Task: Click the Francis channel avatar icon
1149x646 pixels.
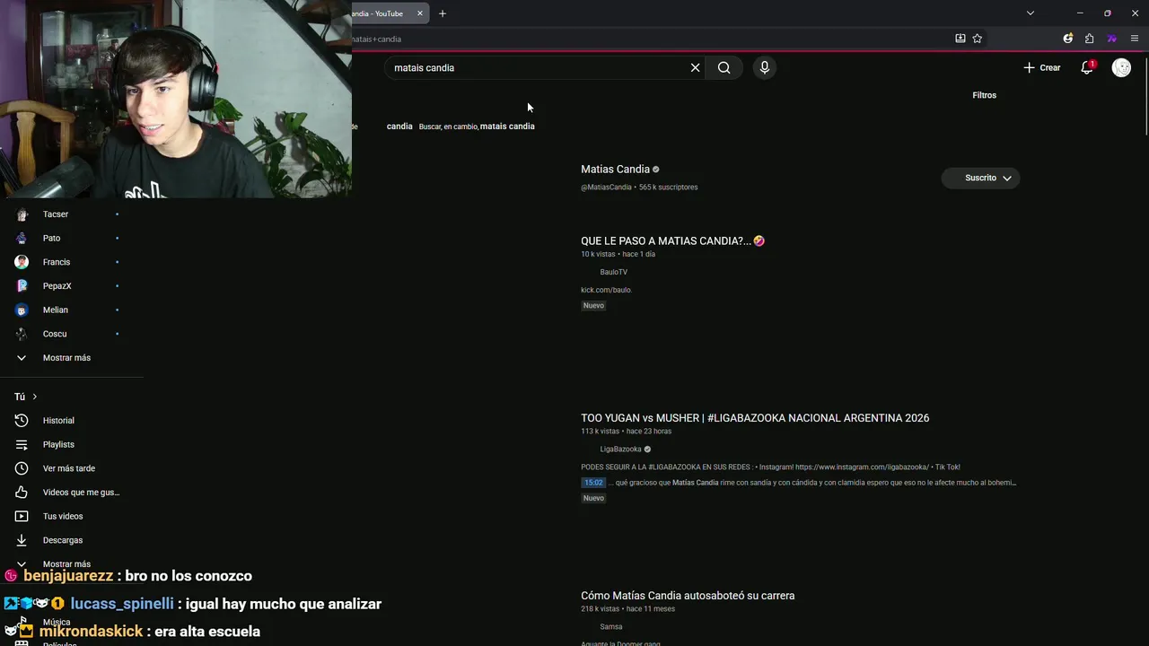Action: point(22,262)
